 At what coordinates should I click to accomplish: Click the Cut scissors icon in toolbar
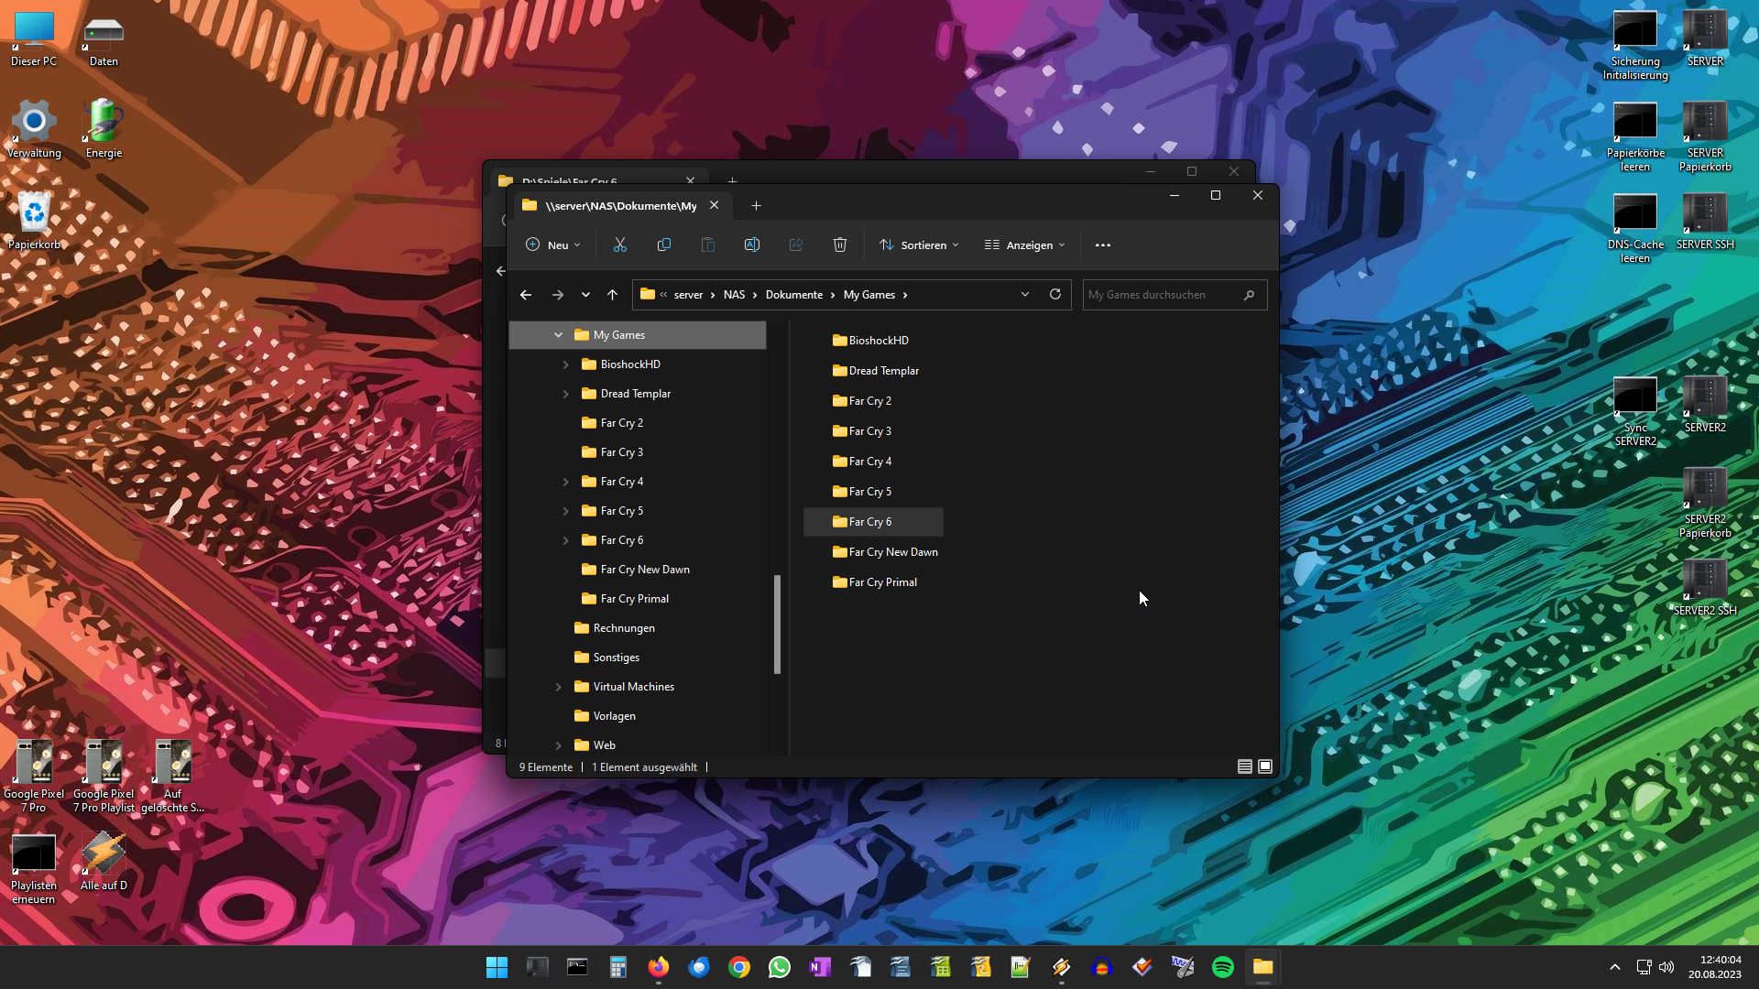620,245
